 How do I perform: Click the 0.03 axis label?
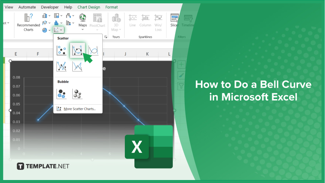(x=16, y=122)
